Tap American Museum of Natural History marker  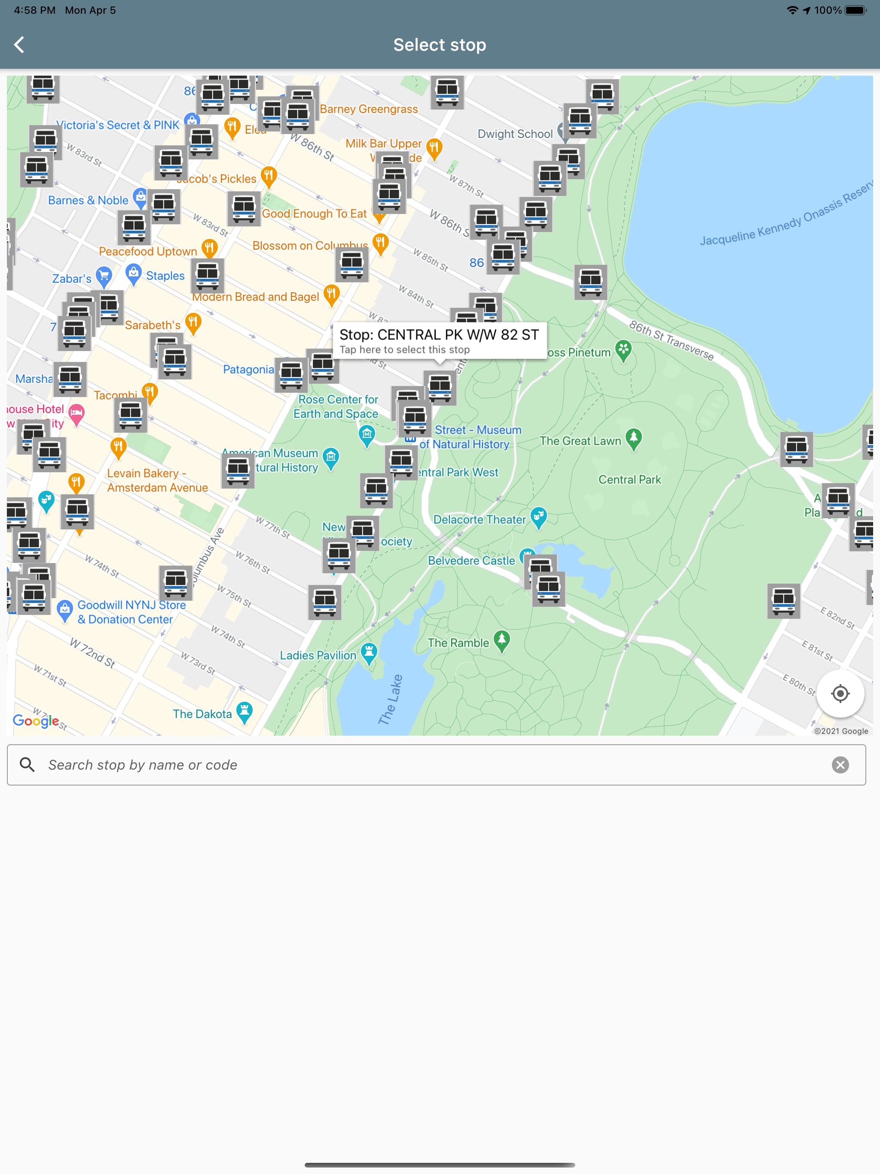click(331, 458)
